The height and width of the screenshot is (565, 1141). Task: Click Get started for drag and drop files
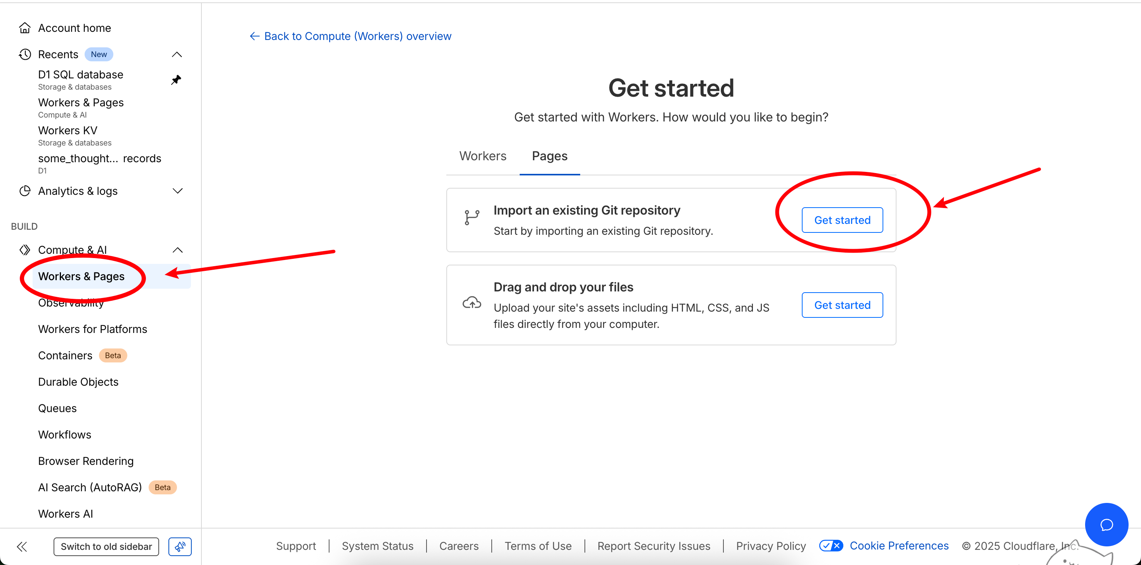[x=842, y=305]
